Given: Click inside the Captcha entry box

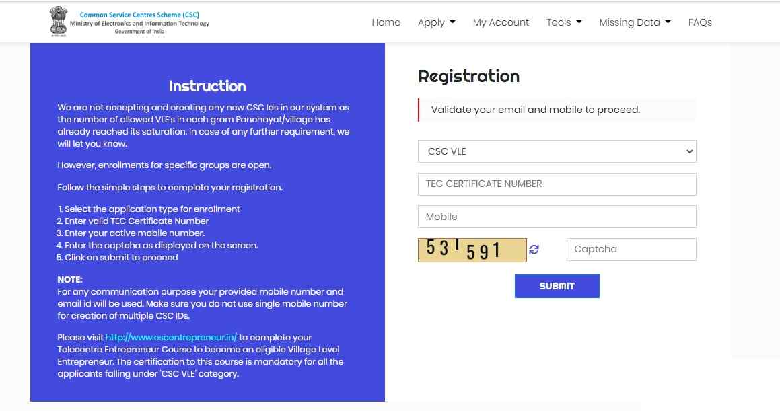Looking at the screenshot, I should [630, 249].
